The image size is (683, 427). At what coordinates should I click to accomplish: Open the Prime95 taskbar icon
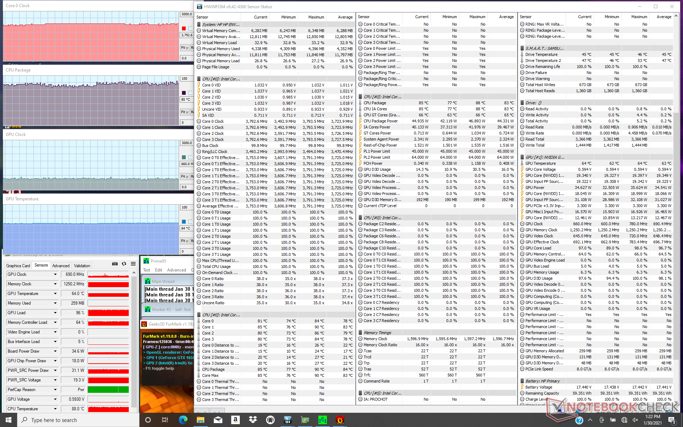(x=322, y=420)
